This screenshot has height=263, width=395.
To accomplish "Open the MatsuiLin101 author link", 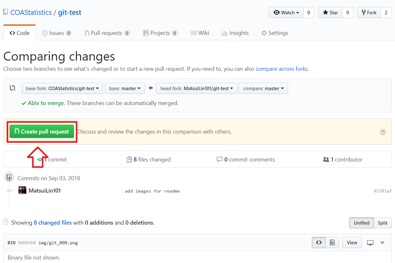I will (45, 191).
